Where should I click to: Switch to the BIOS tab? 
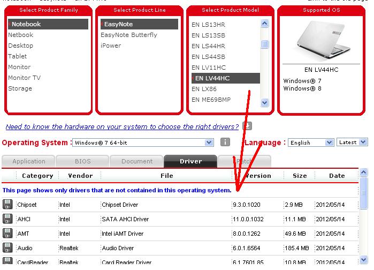click(x=82, y=161)
